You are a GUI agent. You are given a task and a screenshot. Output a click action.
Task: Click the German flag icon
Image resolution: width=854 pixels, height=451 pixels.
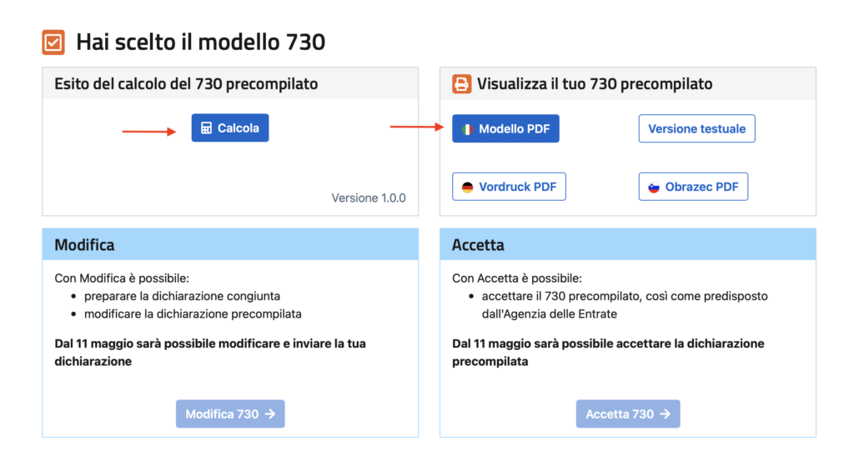tap(467, 188)
